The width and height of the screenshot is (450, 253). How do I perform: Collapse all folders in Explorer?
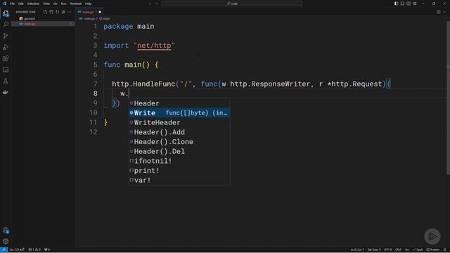(x=63, y=12)
